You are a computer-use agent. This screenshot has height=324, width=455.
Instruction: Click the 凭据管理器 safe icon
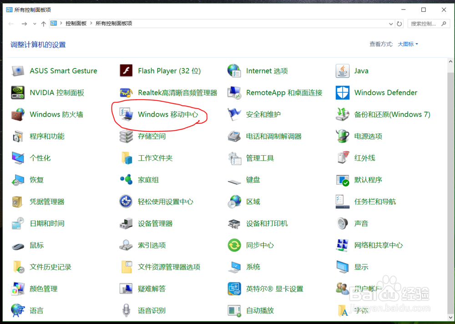(x=18, y=202)
